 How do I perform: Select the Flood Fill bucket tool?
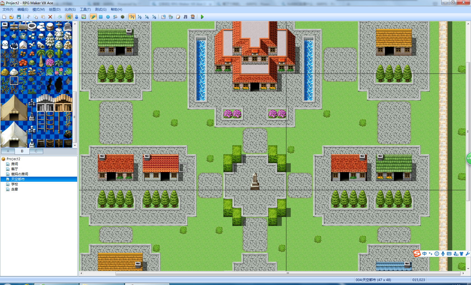115,17
